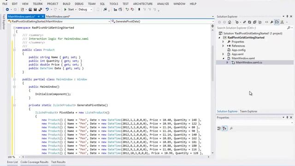Open the class dropdown RadPivotGridGettingStarted.MainWindow
The height and width of the screenshot is (166, 295).
(59, 22)
